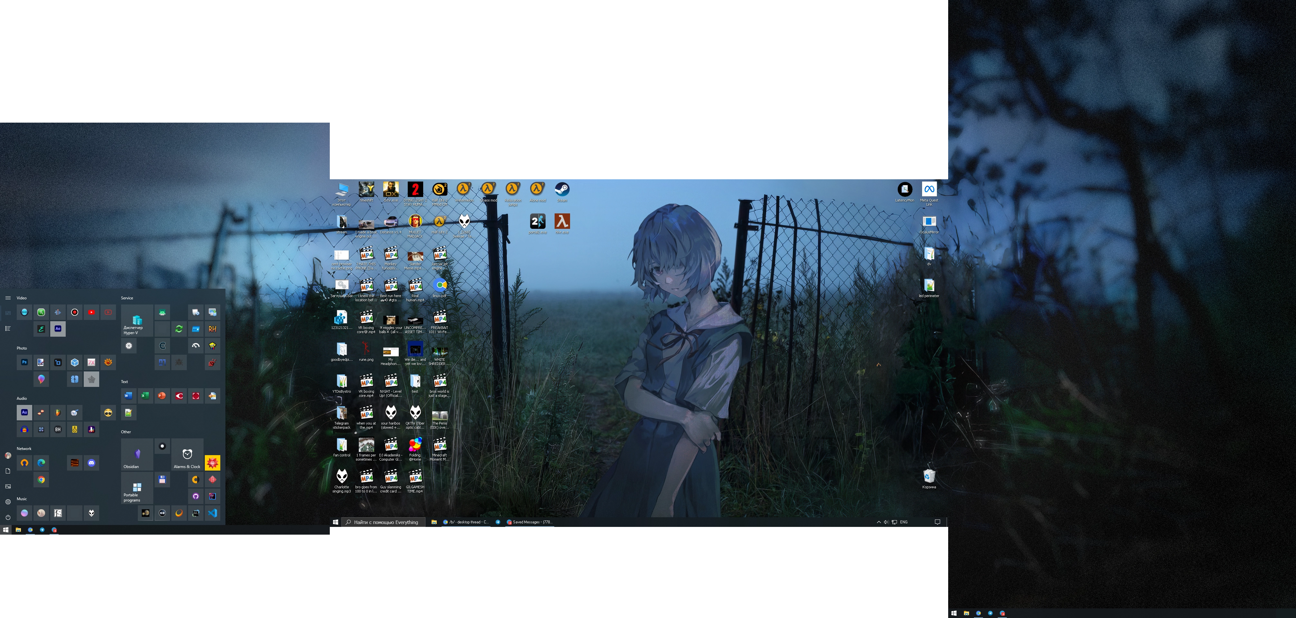This screenshot has height=618, width=1296.
Task: Select Timeshift desktop icon
Action: pos(366,192)
